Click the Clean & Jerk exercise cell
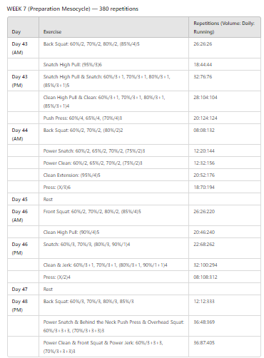Screen dimensions: 264x358 [x=114, y=265]
